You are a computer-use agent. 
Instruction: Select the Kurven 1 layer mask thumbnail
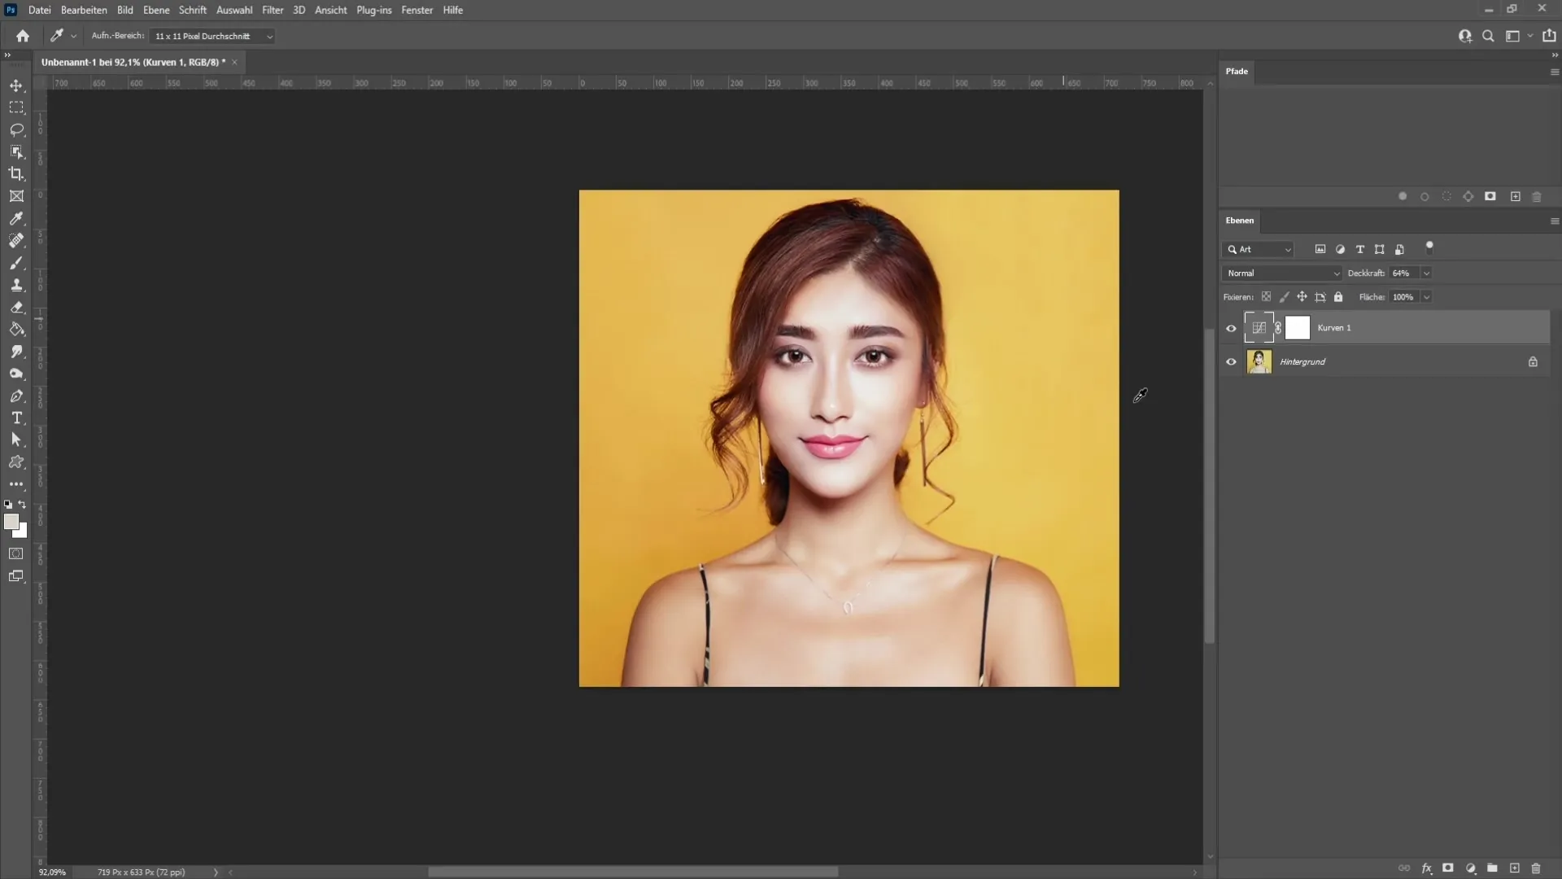tap(1297, 328)
